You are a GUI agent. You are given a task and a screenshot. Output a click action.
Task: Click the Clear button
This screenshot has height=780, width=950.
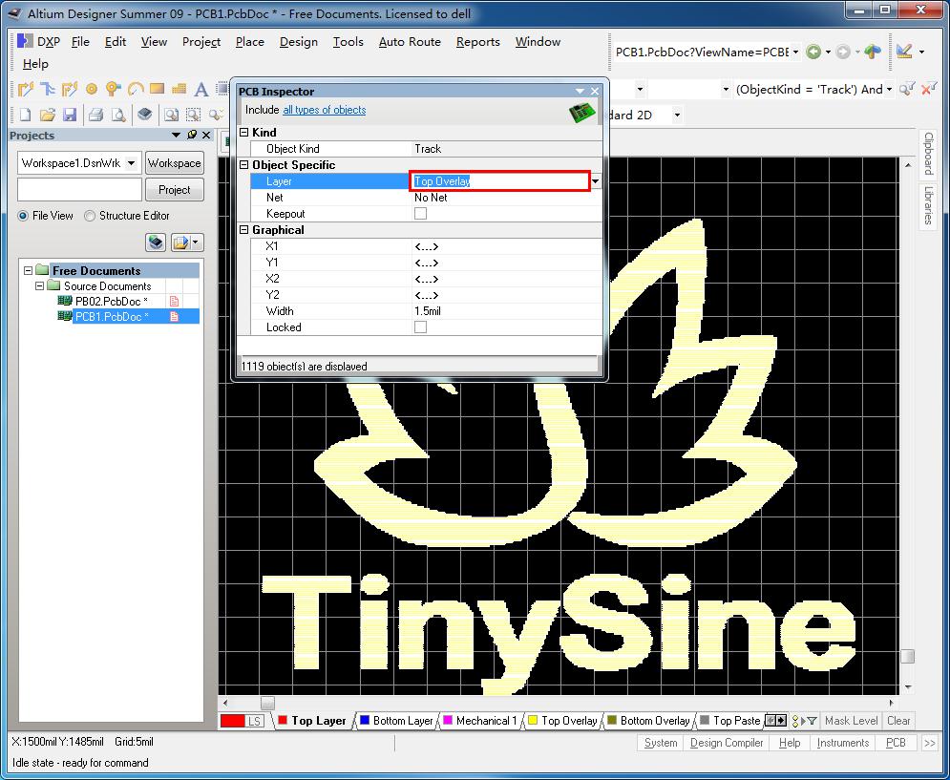point(898,721)
